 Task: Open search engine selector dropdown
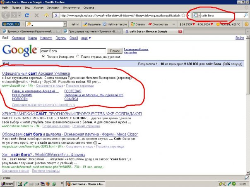[199, 15]
